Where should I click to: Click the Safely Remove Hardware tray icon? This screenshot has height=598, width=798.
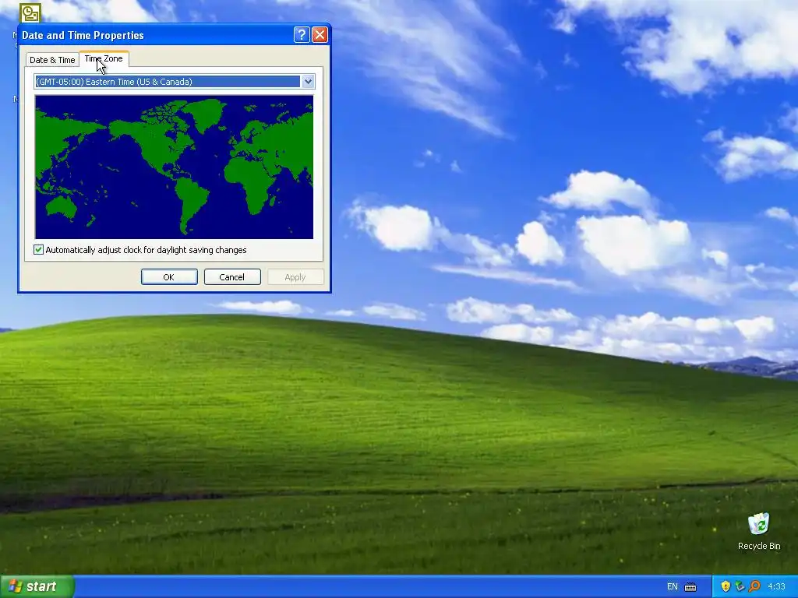740,586
